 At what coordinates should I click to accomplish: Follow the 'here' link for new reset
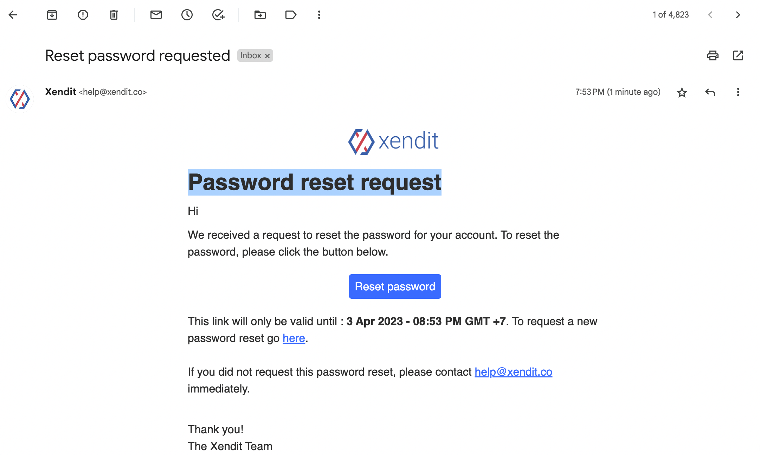coord(294,338)
